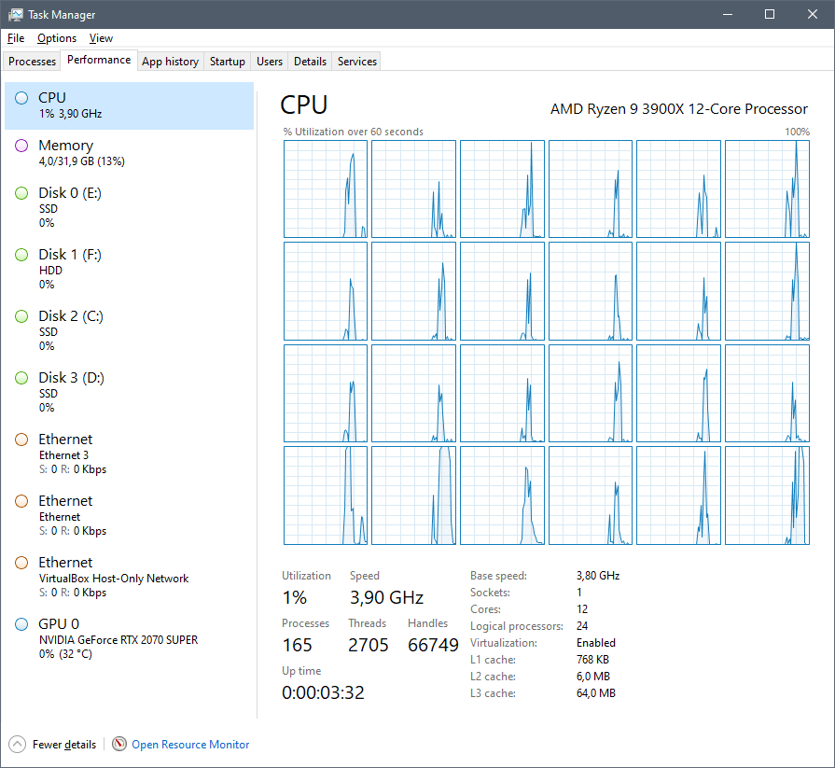Click the CPU circle icon in sidebar
The image size is (835, 768).
pos(21,97)
